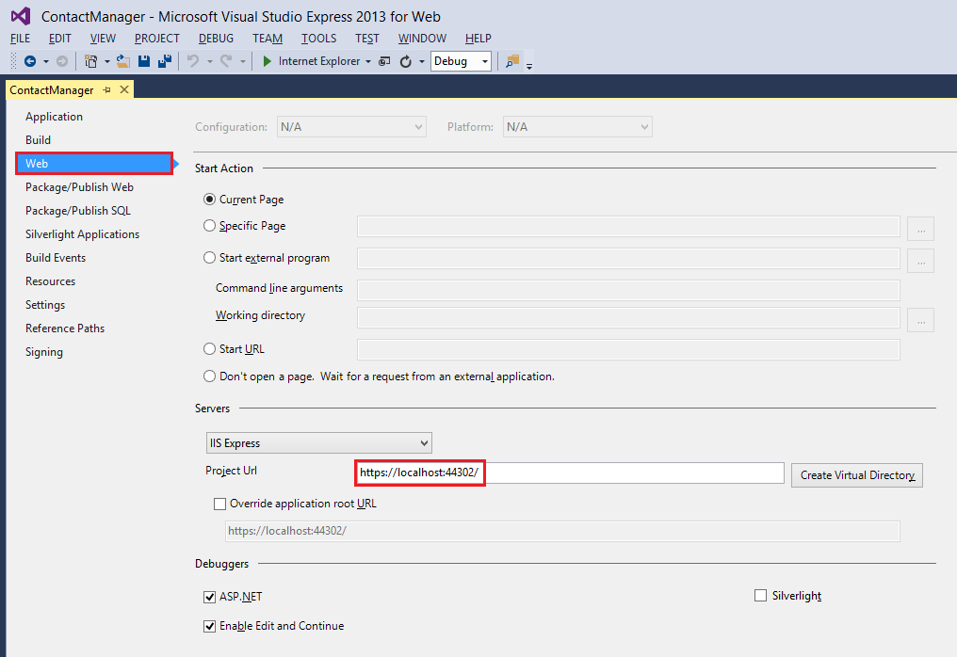Open the DEBUG menu

(x=215, y=39)
